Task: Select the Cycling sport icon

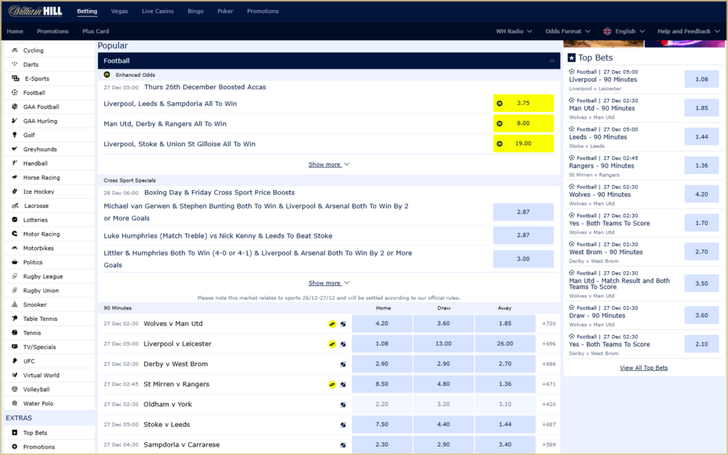Action: (14, 50)
